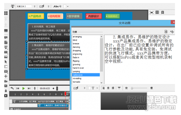Select engraving effect in list
Image resolution: width=181 pixels, height=115 pixels.
pyautogui.click(x=77, y=54)
